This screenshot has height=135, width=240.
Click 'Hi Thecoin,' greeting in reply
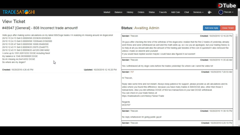click(x=127, y=78)
